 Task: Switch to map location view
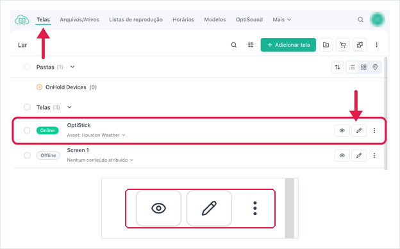[375, 67]
